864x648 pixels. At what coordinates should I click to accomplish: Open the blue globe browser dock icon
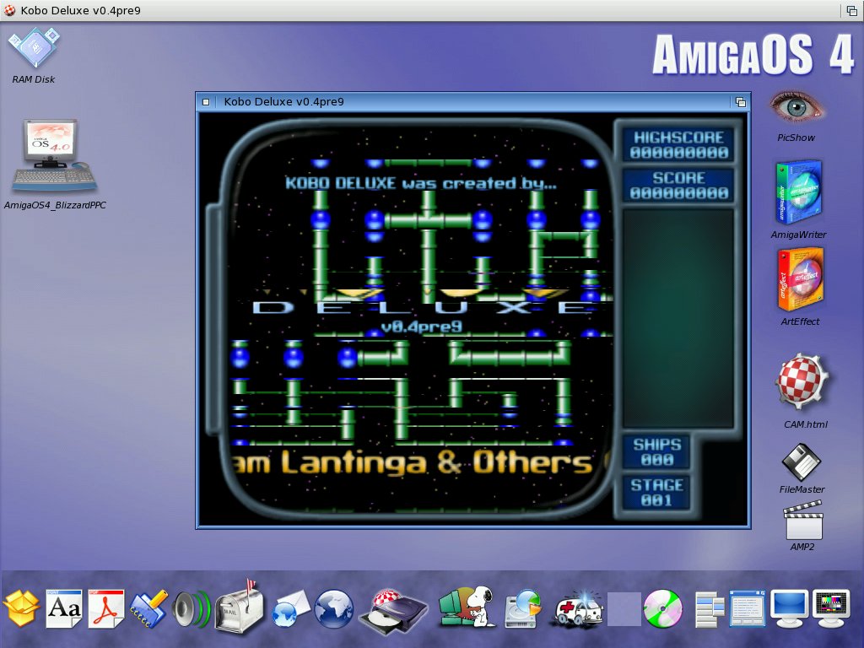[x=333, y=608]
